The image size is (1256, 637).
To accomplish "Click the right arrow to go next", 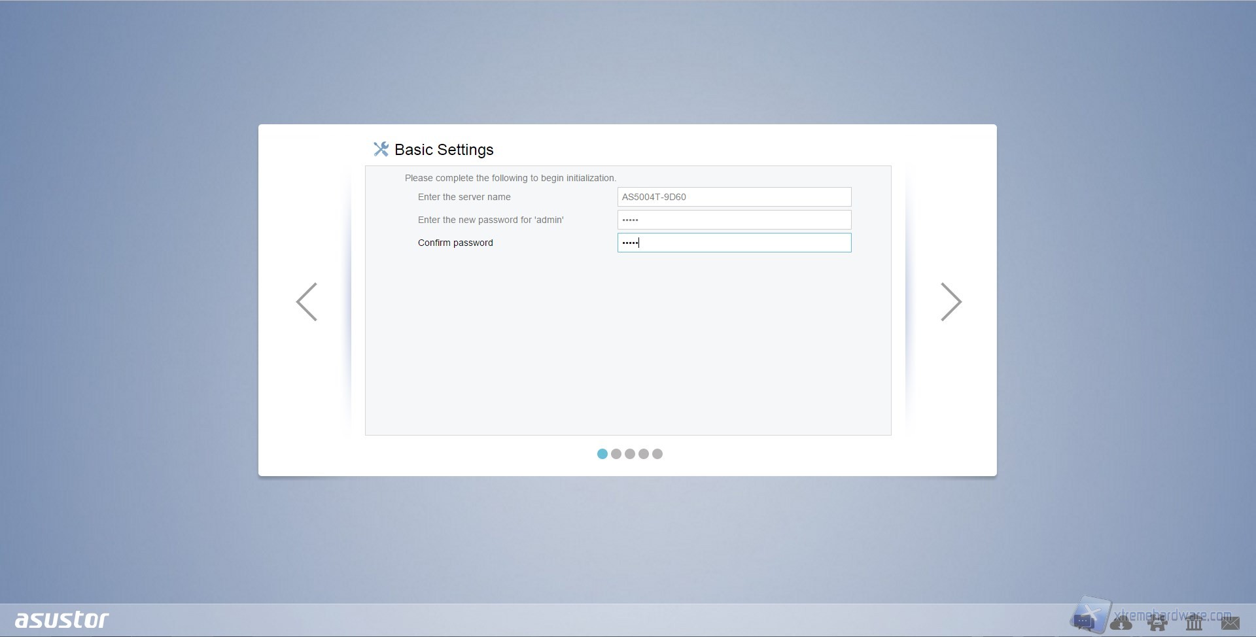I will (x=951, y=301).
